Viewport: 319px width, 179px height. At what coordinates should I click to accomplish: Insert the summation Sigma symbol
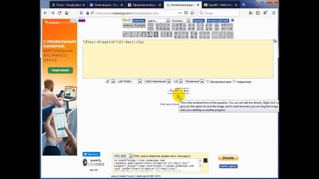pos(150,34)
